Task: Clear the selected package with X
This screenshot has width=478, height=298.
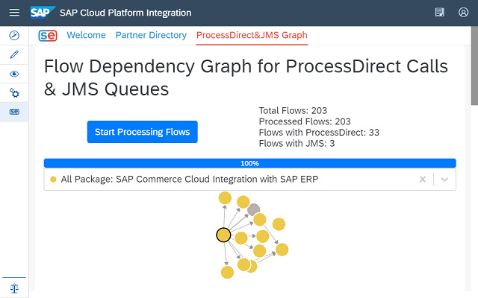Action: (422, 179)
